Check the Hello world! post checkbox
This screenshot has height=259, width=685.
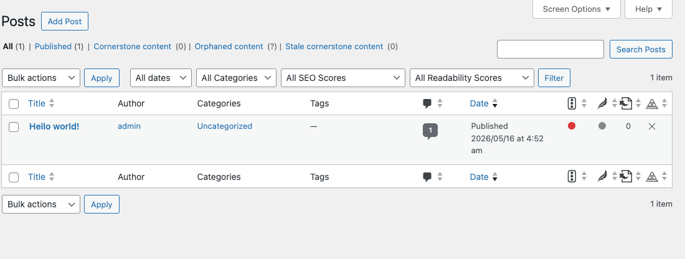(x=14, y=126)
